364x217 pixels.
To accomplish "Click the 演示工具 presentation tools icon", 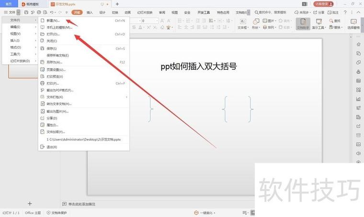I will (319, 22).
